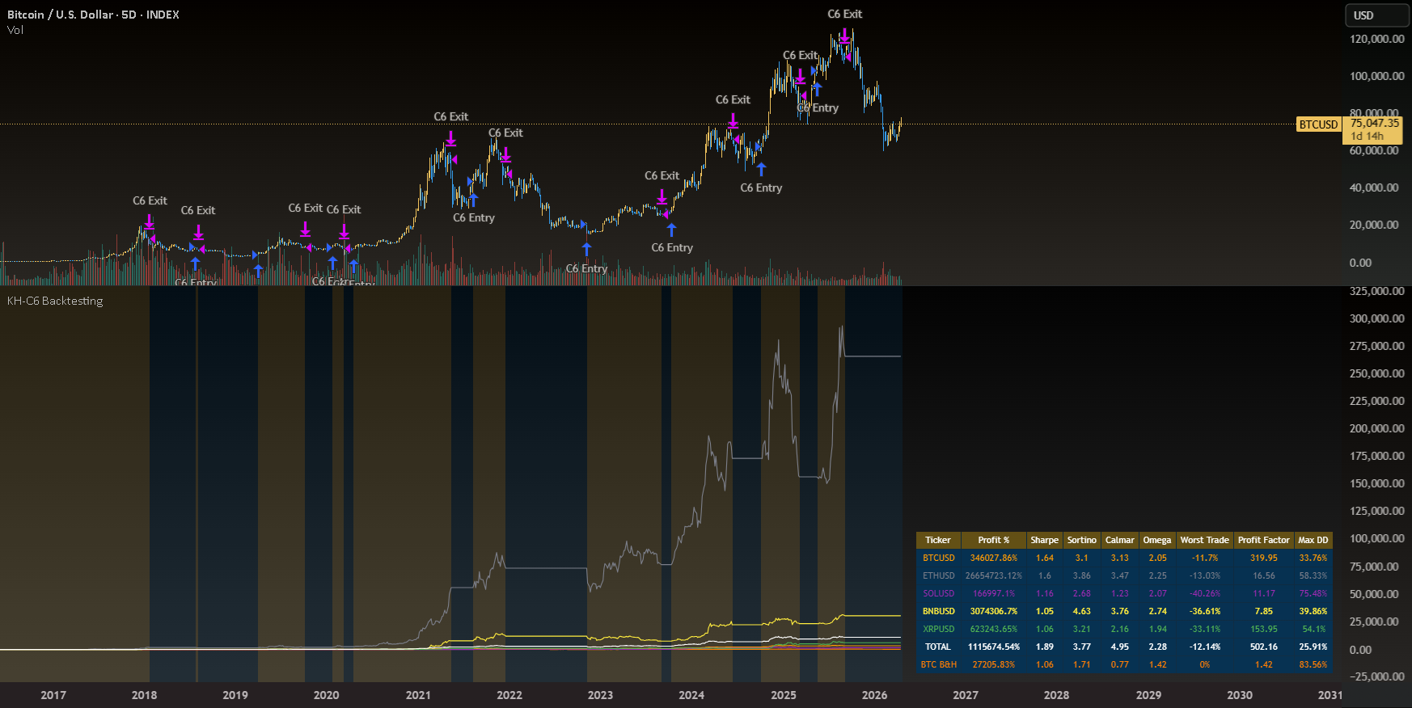Click the BTCUSD price label on the price axis
Viewport: 1412px width, 708px height.
(x=1319, y=124)
